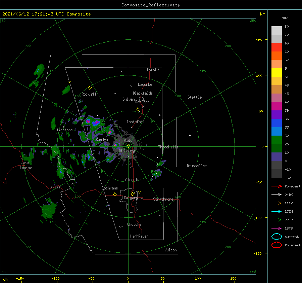Click the 80 dBZ white color swatch
This screenshot has width=302, height=283.
[x=276, y=31]
